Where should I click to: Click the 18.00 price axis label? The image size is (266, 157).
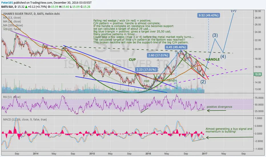click(x=258, y=59)
